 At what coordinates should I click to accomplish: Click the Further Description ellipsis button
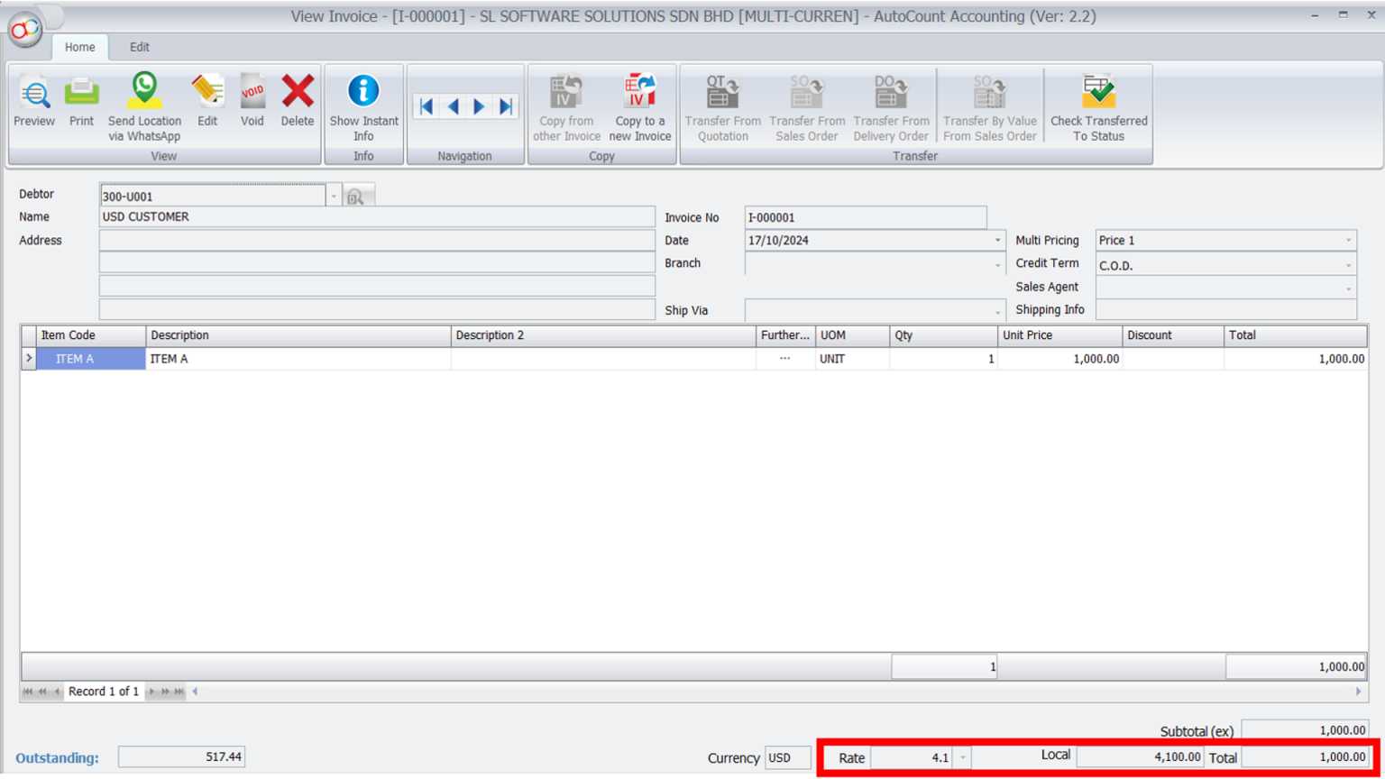point(785,359)
